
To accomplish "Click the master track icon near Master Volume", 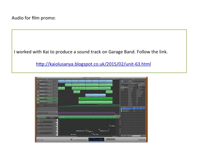I will click(38, 112).
